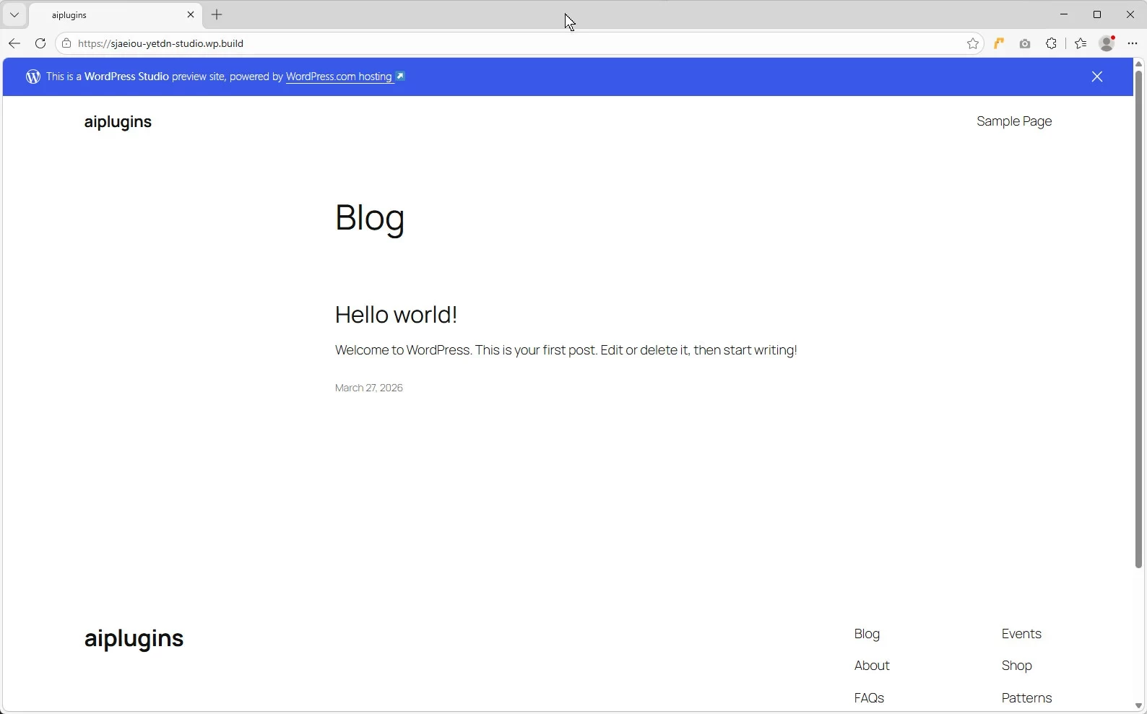The width and height of the screenshot is (1147, 714).
Task: Dismiss the WordPress Studio preview banner
Action: click(x=1096, y=77)
